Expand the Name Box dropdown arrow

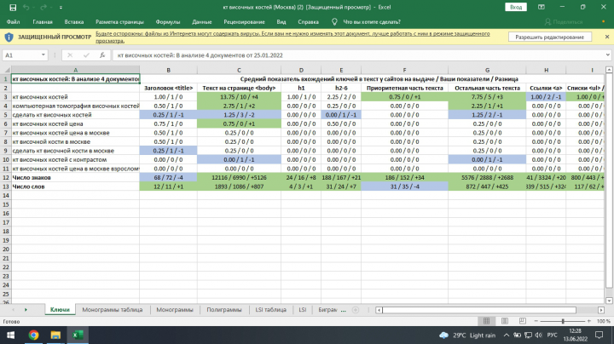(43, 55)
